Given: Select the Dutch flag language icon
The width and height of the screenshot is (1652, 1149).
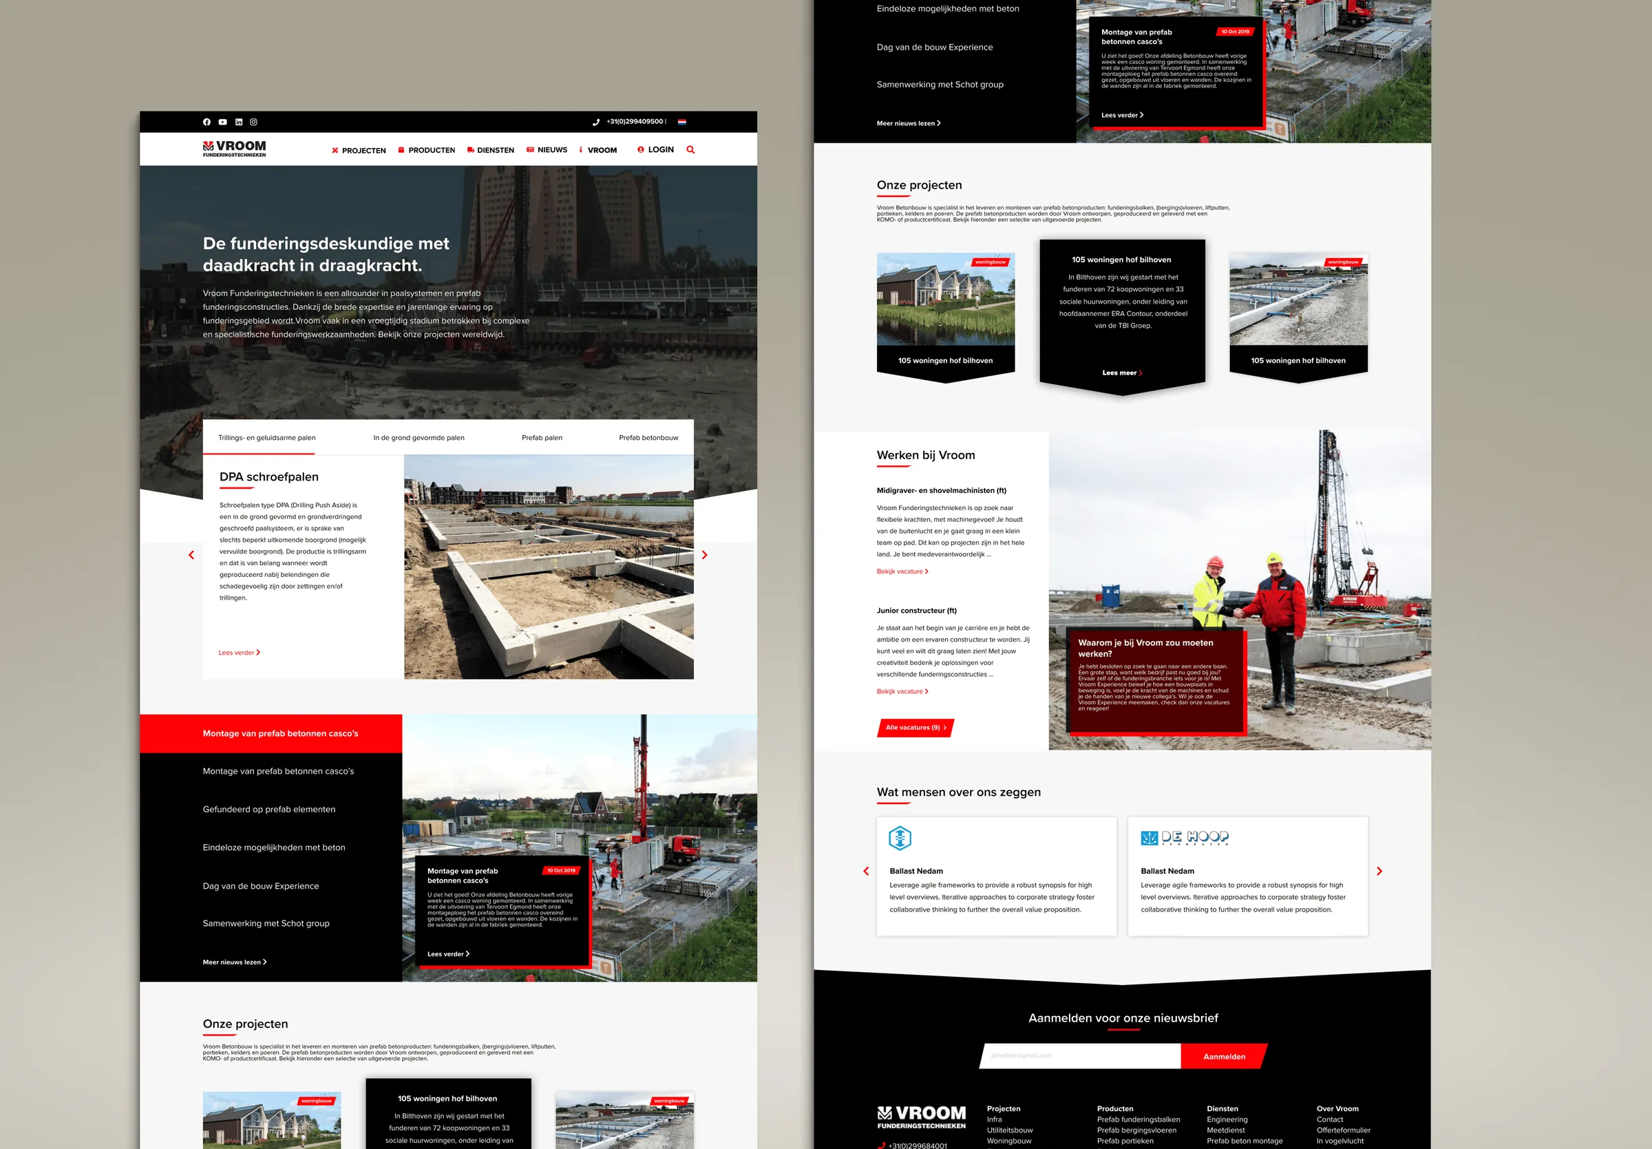Looking at the screenshot, I should point(682,123).
